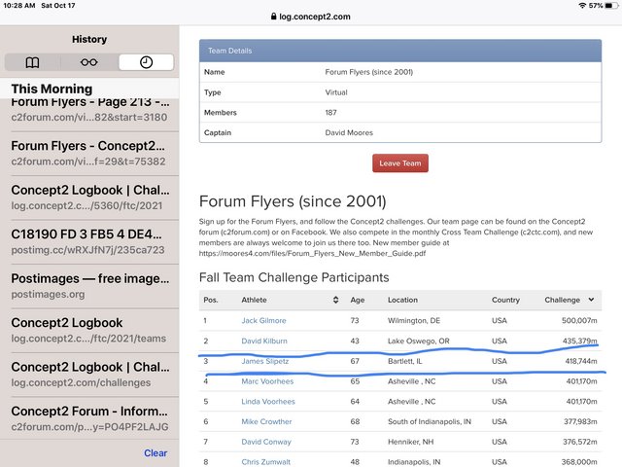622x467 pixels.
Task: Click location Henniker, NH
Action: tap(410, 442)
